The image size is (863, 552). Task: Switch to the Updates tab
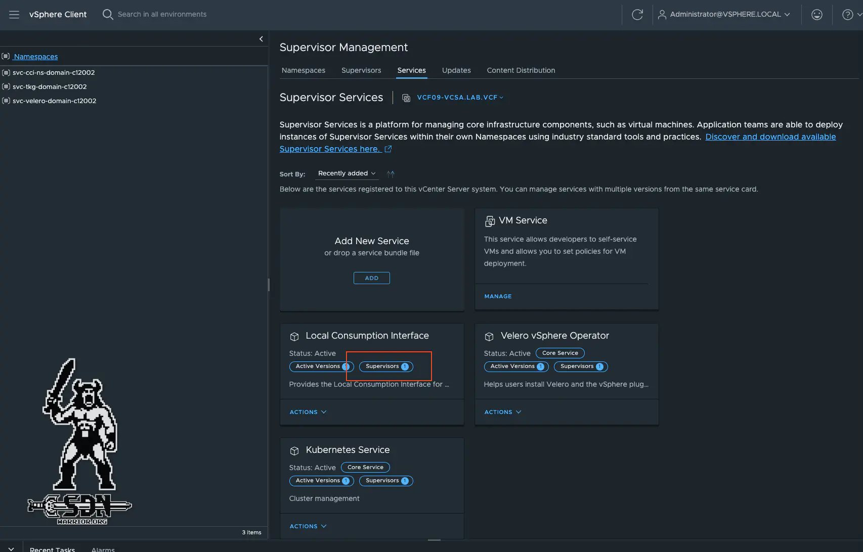pos(456,70)
